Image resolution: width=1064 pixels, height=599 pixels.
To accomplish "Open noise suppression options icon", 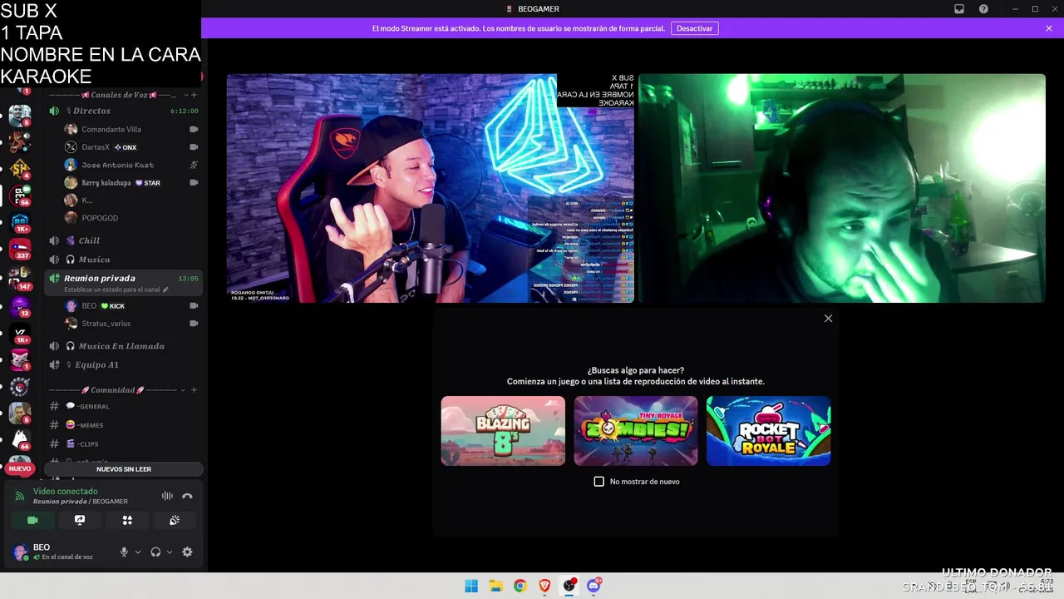I will pos(167,496).
